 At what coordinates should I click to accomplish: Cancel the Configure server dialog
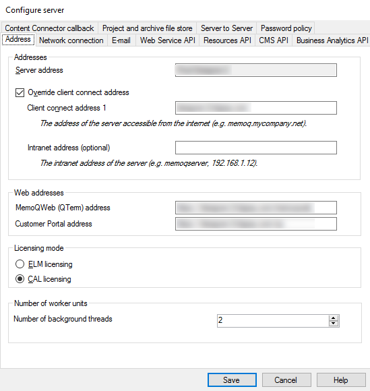[286, 380]
